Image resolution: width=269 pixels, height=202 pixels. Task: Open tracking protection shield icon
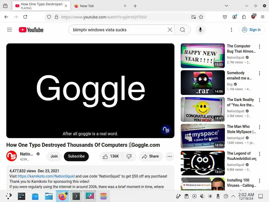point(49,17)
